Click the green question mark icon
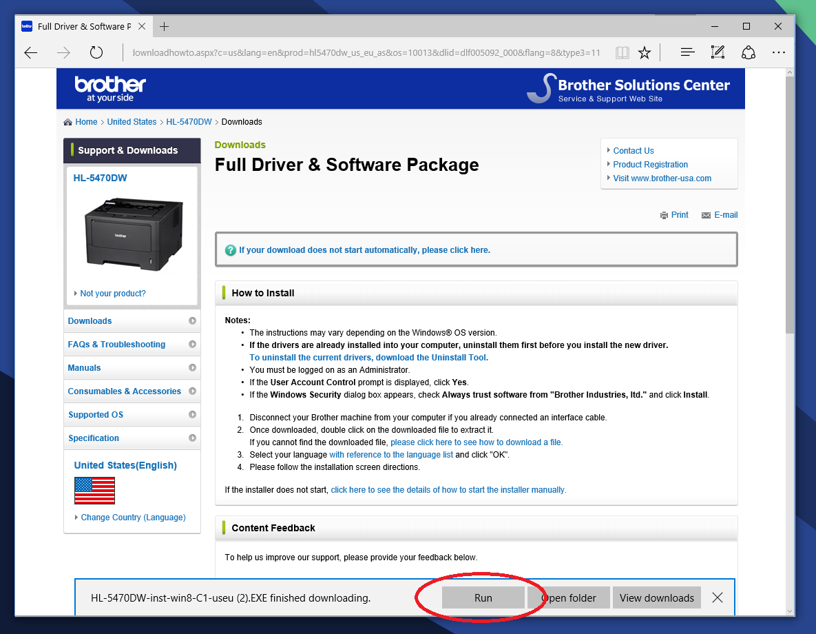This screenshot has height=634, width=816. [x=231, y=251]
